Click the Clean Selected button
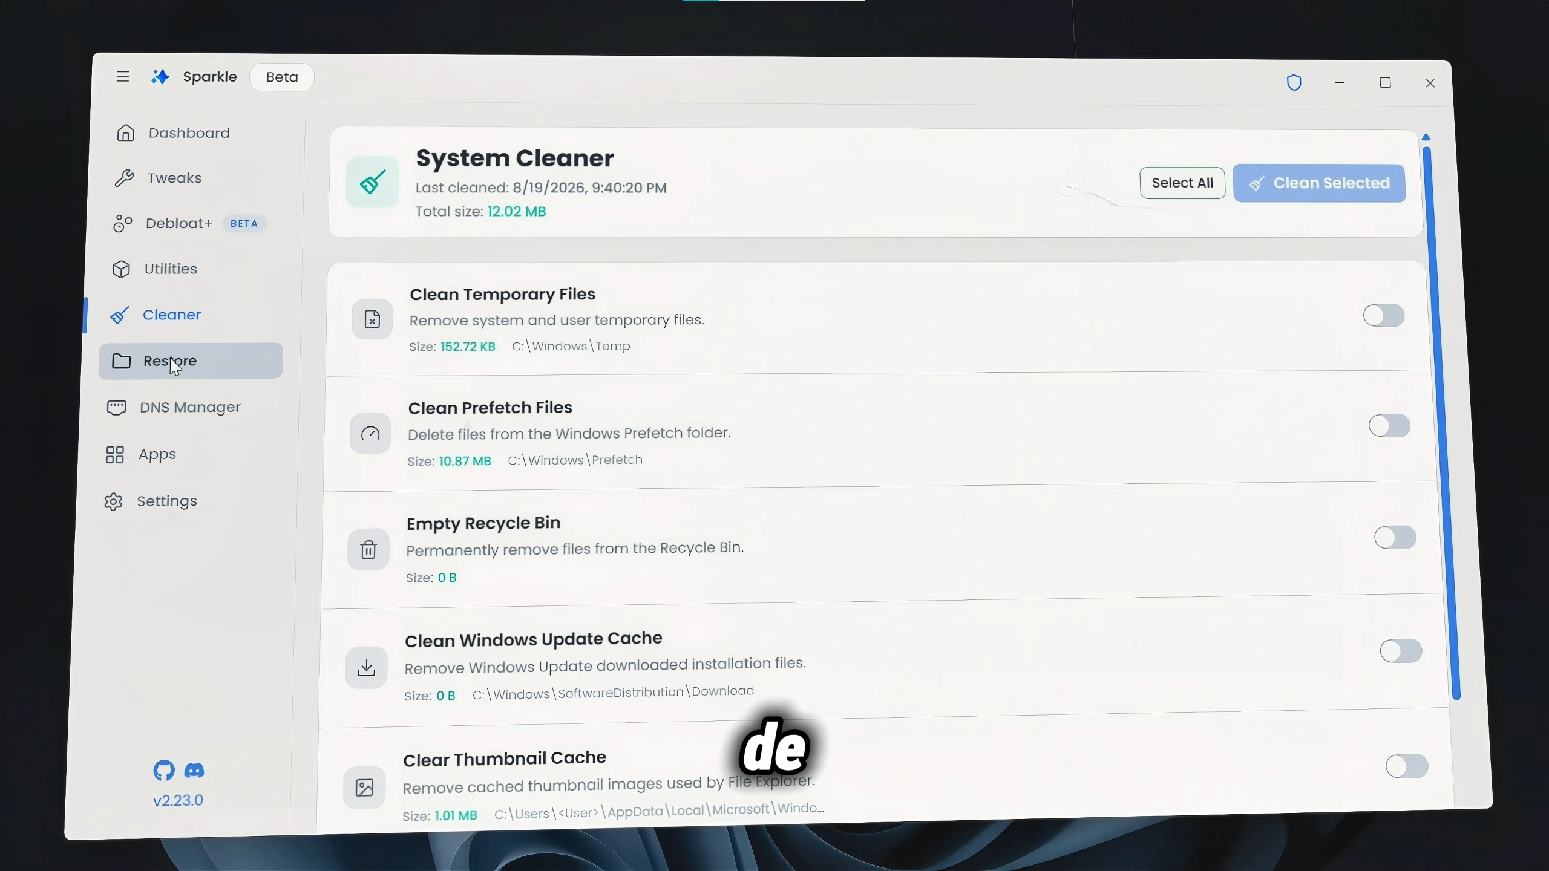The image size is (1549, 871). tap(1319, 183)
